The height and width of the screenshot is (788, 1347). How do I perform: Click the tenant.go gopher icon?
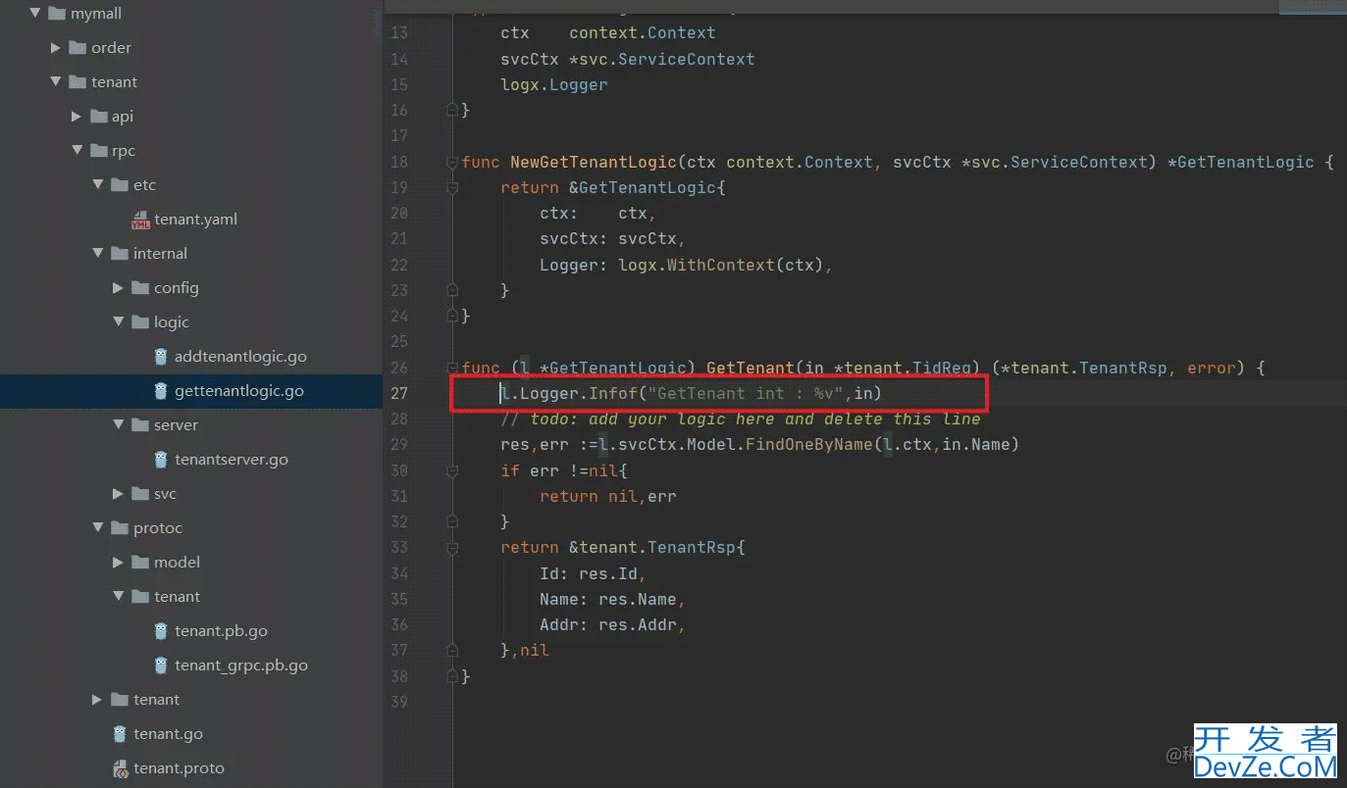[120, 734]
